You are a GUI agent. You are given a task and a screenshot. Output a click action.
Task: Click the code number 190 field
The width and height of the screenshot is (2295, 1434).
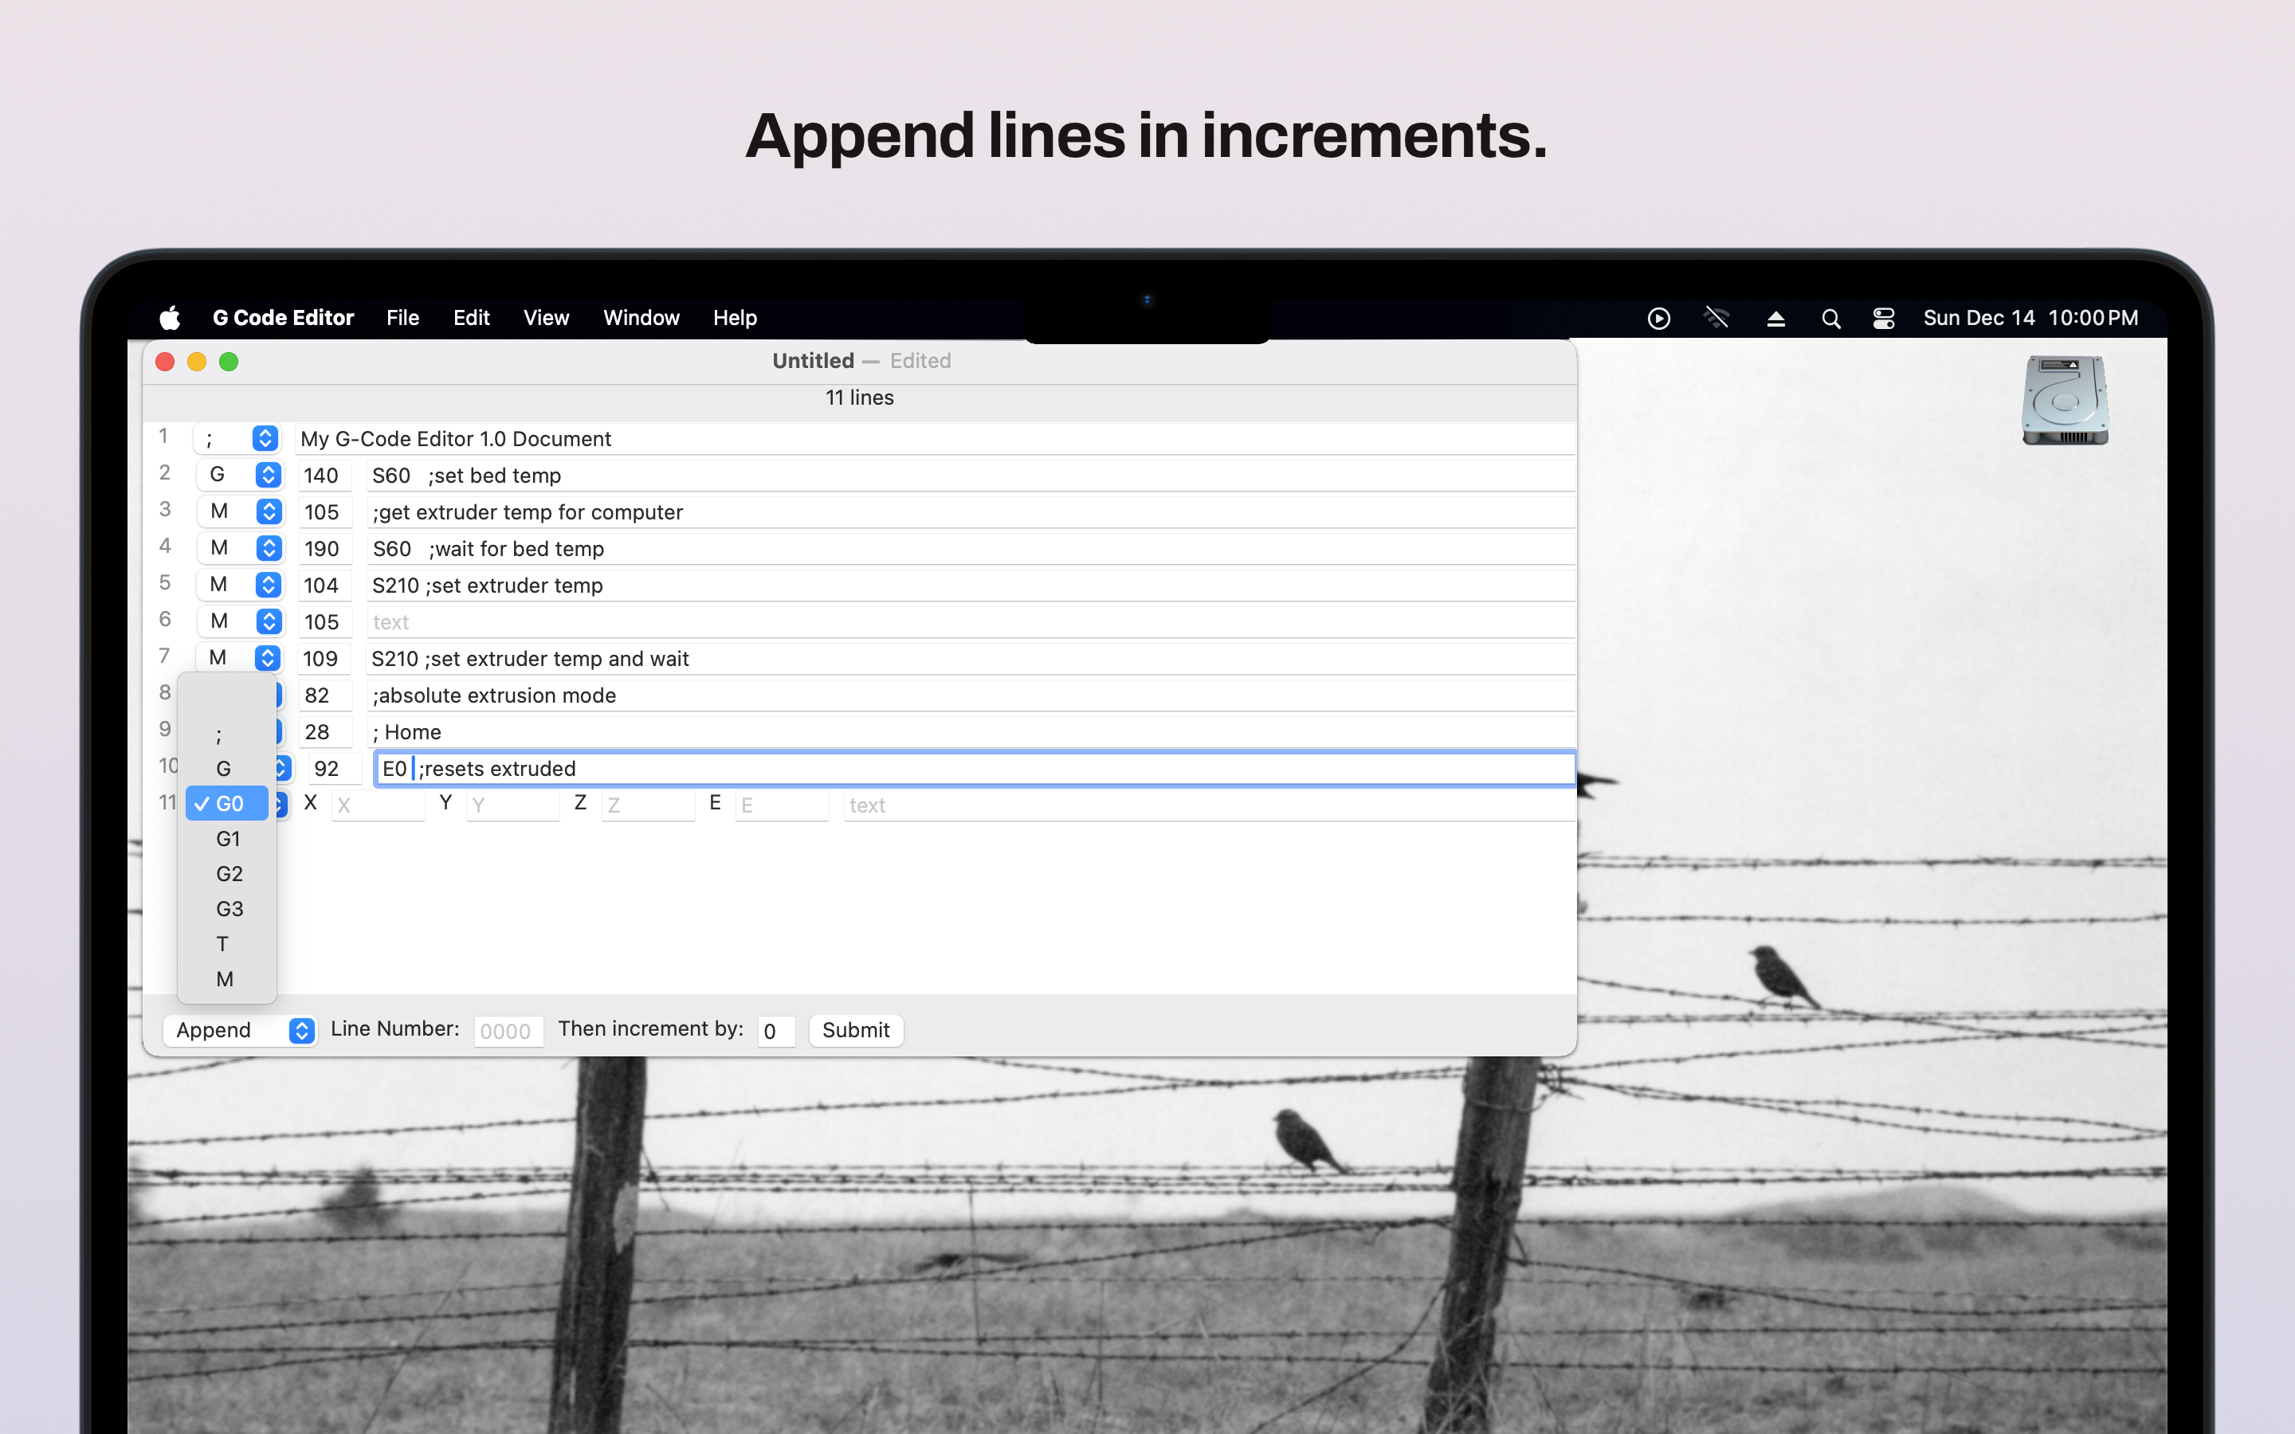pyautogui.click(x=325, y=549)
